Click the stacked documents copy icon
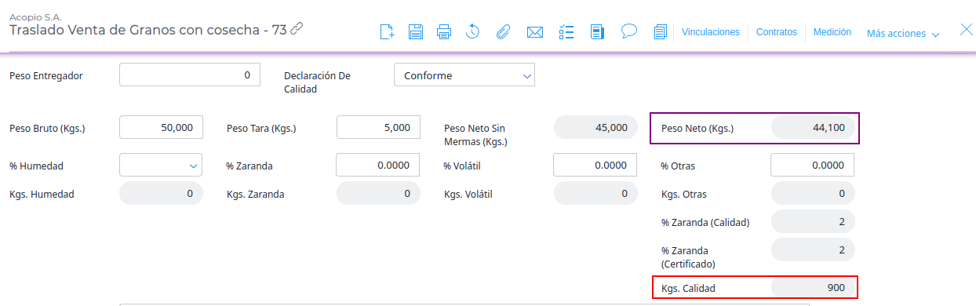 click(x=661, y=32)
